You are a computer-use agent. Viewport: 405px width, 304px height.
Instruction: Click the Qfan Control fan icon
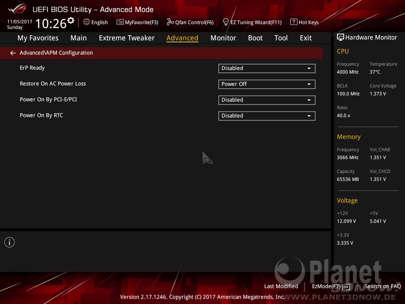170,22
